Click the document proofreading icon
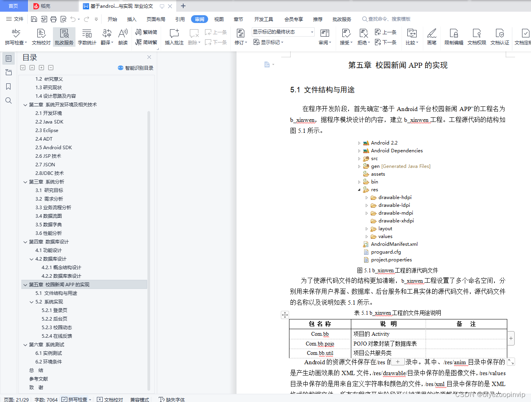This screenshot has width=531, height=402. click(x=41, y=37)
